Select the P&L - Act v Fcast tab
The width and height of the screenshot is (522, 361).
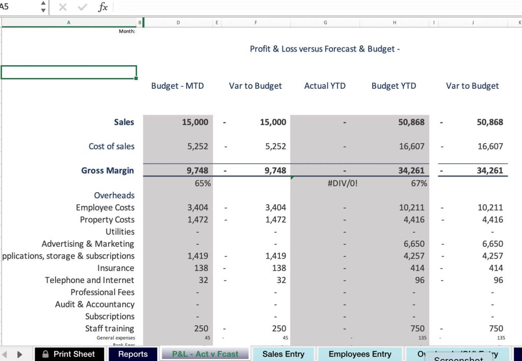205,354
